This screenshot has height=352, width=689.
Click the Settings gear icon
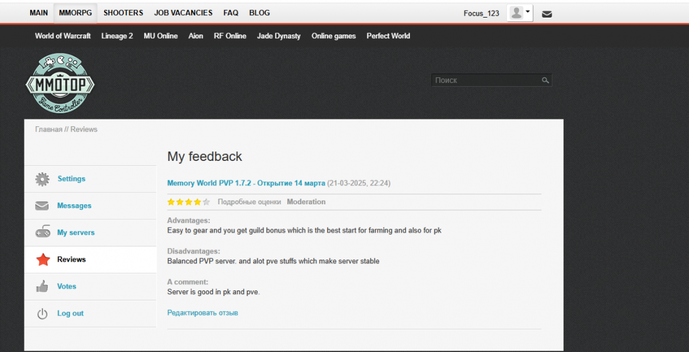click(42, 179)
